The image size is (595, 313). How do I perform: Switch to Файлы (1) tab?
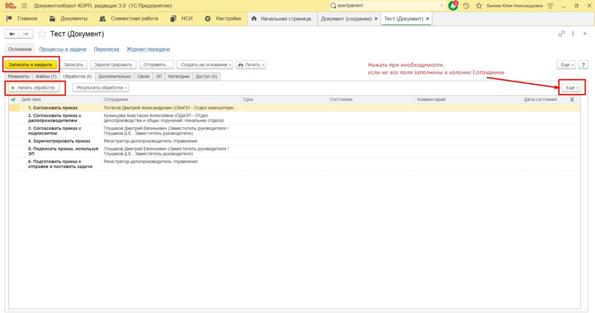point(46,76)
